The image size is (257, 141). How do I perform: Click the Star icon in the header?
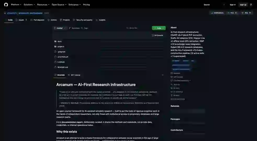click(242, 13)
